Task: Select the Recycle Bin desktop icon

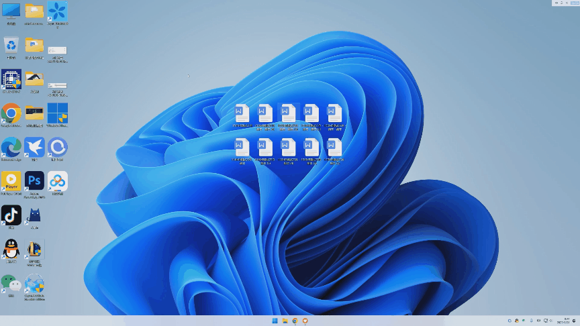Action: click(11, 45)
